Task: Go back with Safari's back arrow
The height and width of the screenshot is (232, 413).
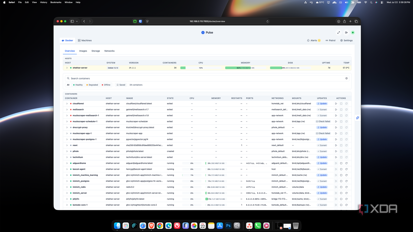Action: [x=84, y=21]
